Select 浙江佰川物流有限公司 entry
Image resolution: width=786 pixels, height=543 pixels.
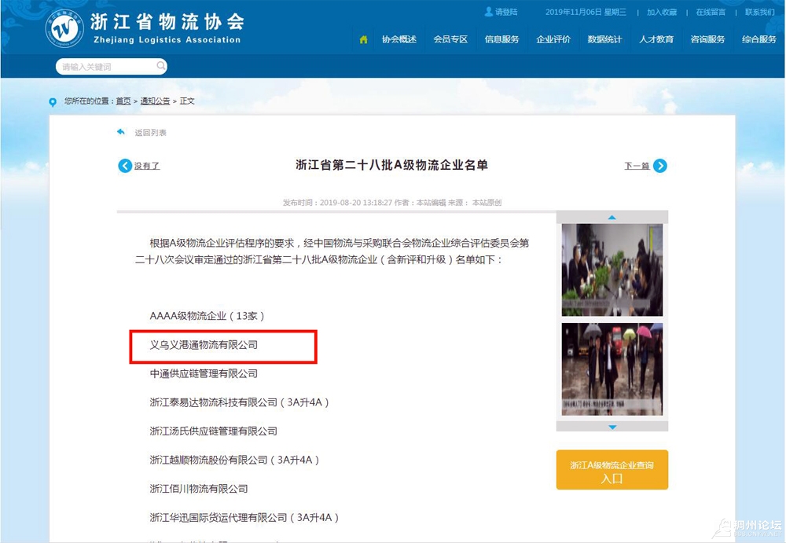(199, 489)
